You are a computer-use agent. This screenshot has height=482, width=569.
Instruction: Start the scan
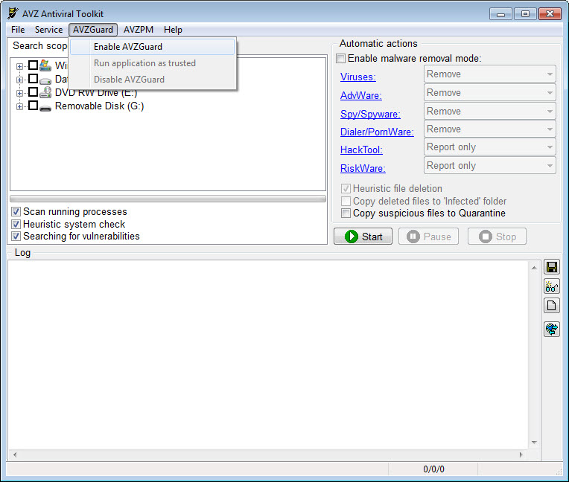point(363,237)
